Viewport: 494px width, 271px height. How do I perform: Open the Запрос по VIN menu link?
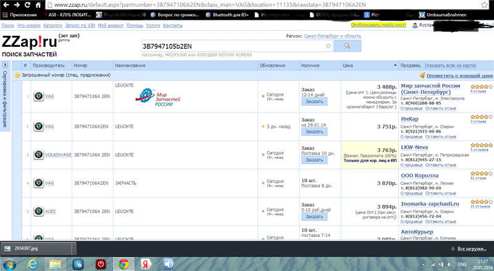coord(80,25)
